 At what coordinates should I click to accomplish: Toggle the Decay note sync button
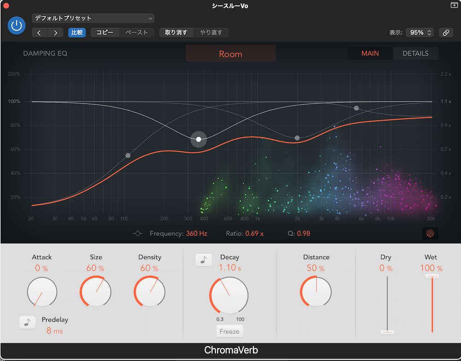coord(204,260)
